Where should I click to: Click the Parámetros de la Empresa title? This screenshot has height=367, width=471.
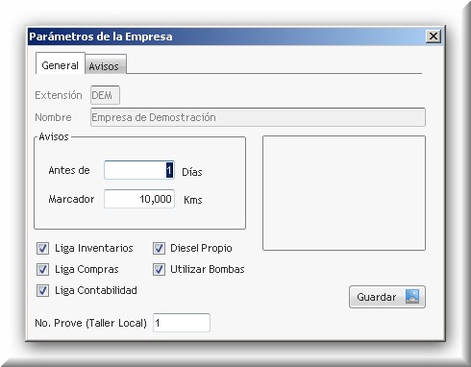coord(101,37)
